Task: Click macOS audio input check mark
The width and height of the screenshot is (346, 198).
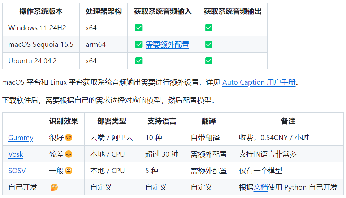Action: (139, 44)
